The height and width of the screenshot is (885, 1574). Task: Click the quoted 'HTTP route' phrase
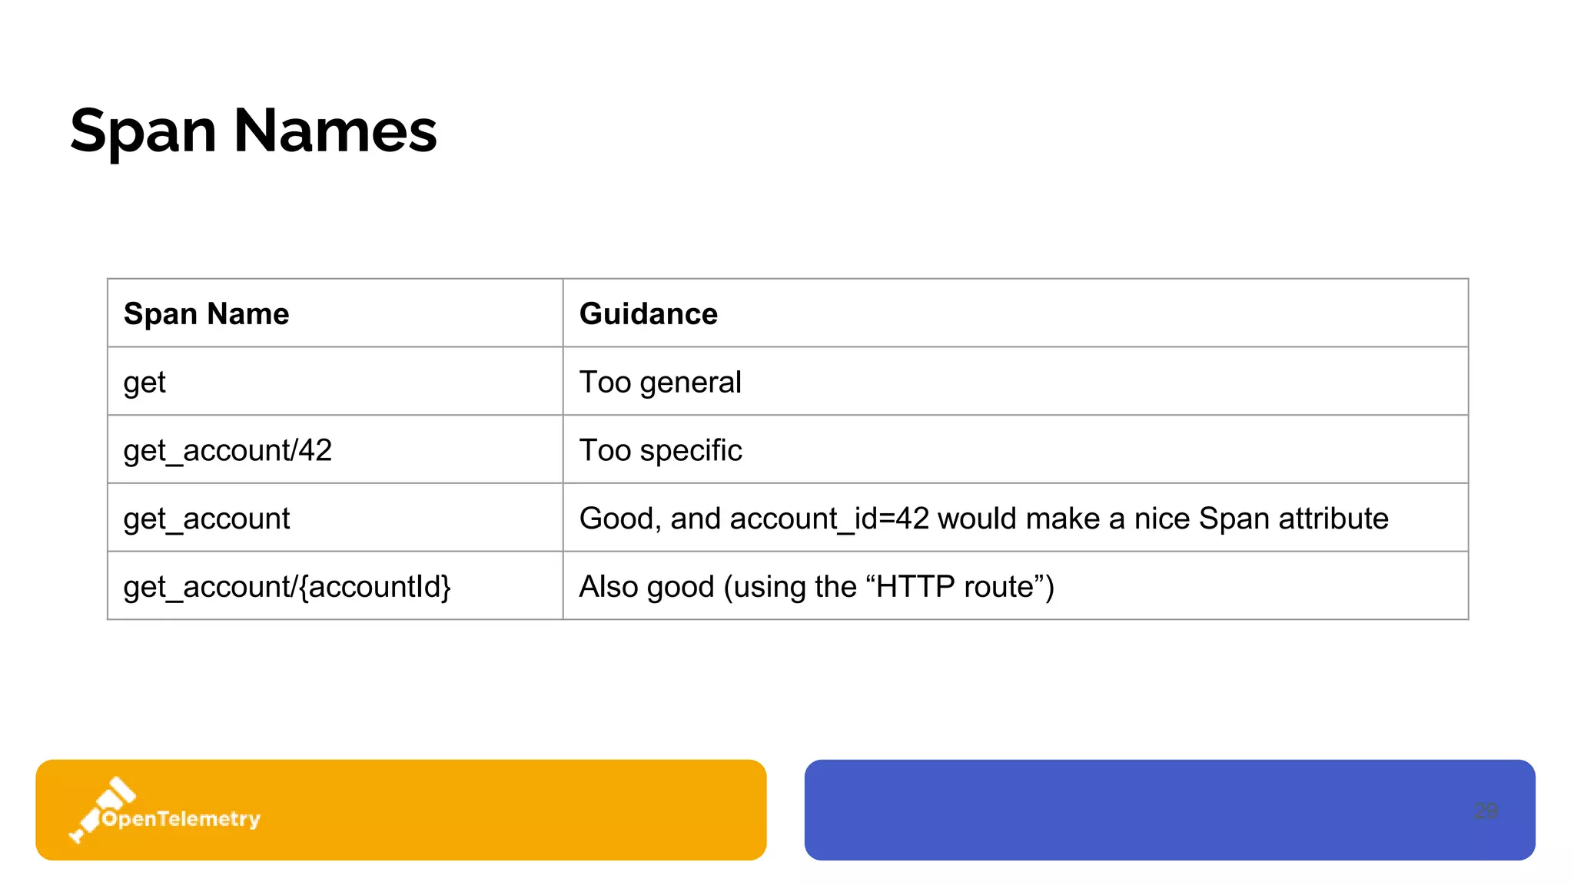click(959, 587)
